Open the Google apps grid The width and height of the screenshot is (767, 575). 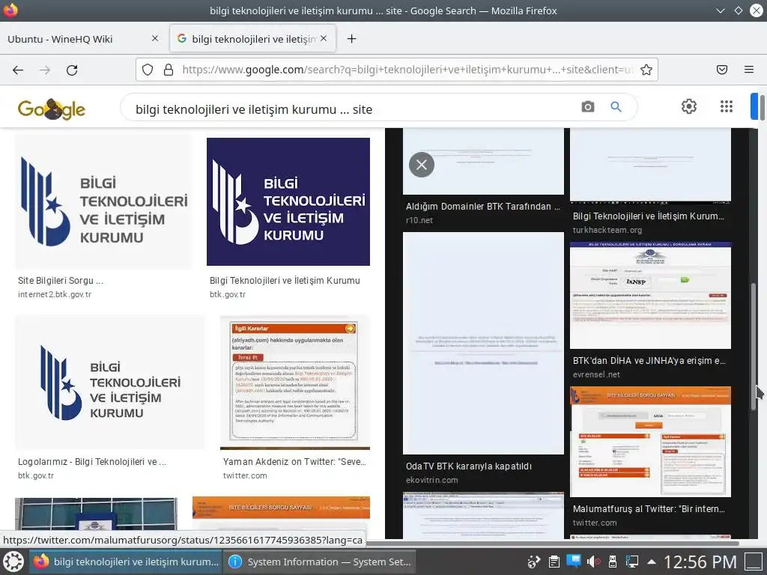pyautogui.click(x=727, y=106)
